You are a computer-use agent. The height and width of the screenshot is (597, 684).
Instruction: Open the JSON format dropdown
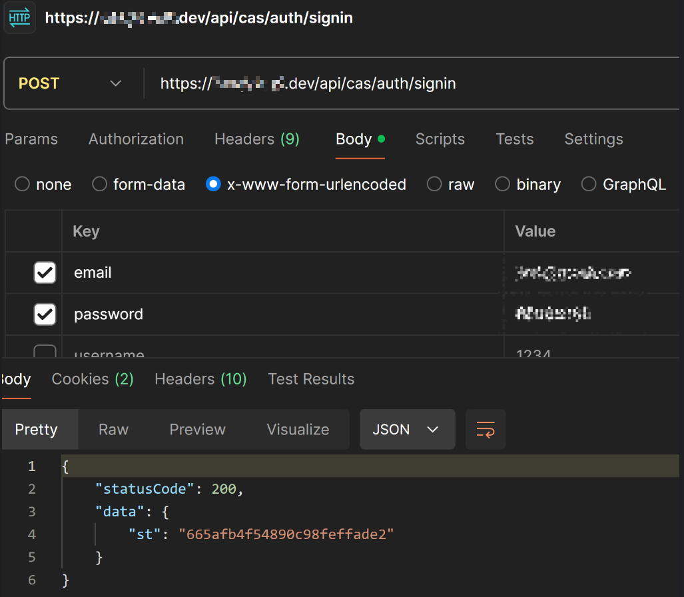coord(407,429)
